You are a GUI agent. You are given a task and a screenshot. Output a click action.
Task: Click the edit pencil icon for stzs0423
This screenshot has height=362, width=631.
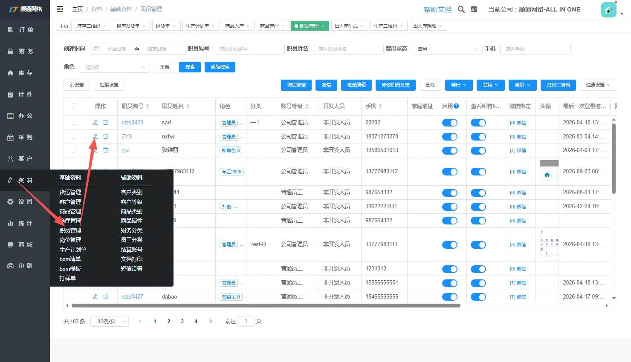tap(96, 122)
